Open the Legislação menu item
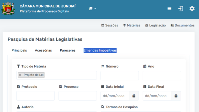This screenshot has height=112, width=199. coord(156,25)
